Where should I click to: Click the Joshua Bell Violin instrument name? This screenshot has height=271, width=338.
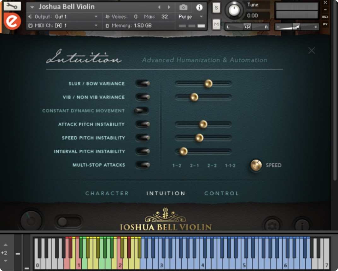coord(67,7)
